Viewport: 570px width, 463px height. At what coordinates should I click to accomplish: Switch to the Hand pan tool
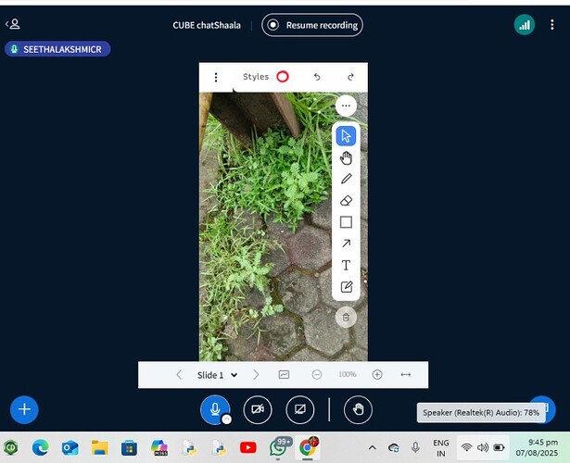coord(346,157)
